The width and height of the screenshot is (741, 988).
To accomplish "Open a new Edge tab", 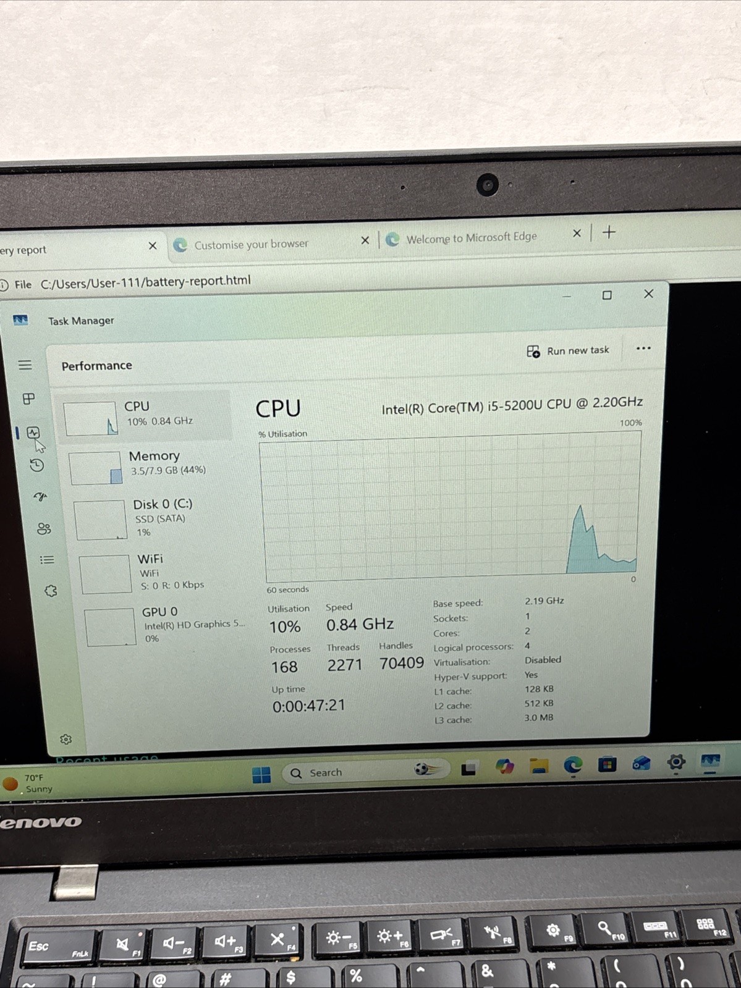I will (x=609, y=232).
